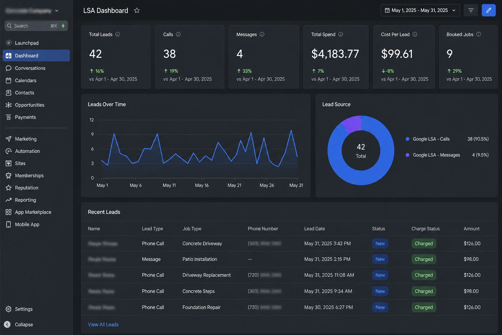Image resolution: width=502 pixels, height=335 pixels.
Task: Click the Marketing paper-plane icon
Action: pyautogui.click(x=8, y=139)
